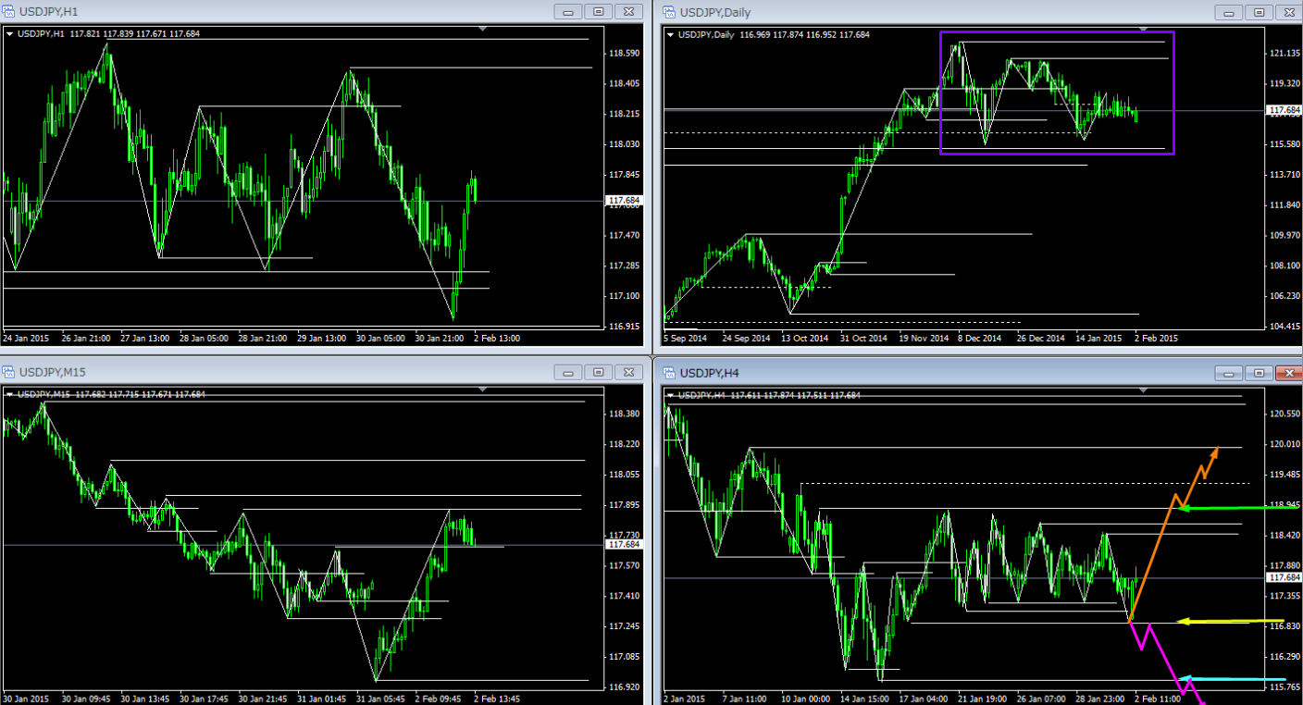Expand the triangle beside USDJPY,M15 chart label
Image resolution: width=1303 pixels, height=705 pixels.
(x=9, y=394)
